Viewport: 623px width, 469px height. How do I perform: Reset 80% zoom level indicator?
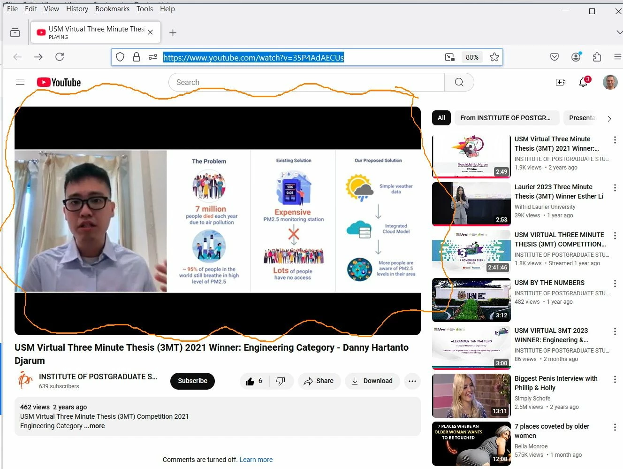[x=472, y=57]
